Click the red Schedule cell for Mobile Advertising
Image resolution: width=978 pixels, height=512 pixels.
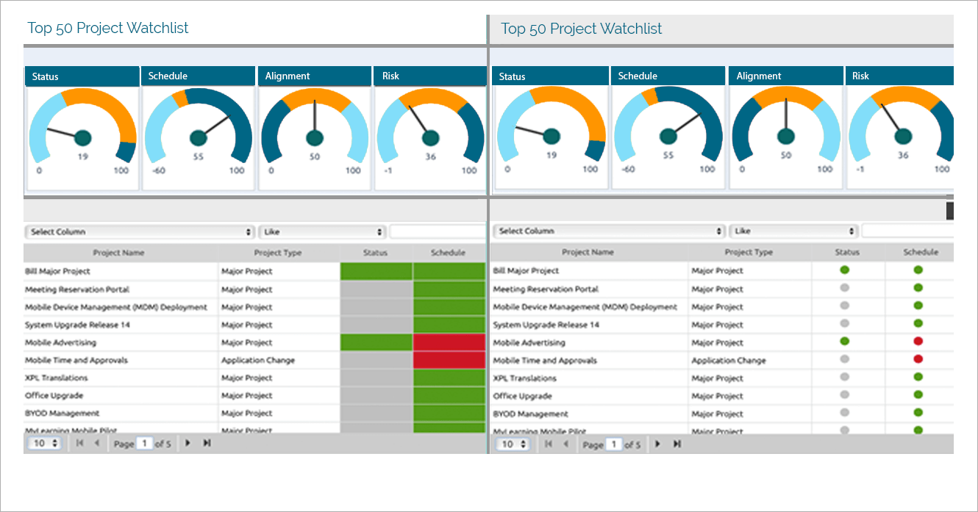(449, 342)
